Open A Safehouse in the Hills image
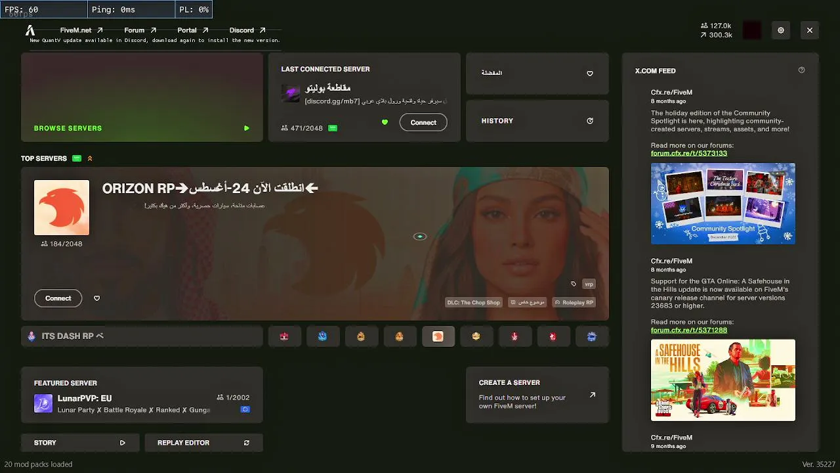The image size is (840, 473). pyautogui.click(x=723, y=380)
